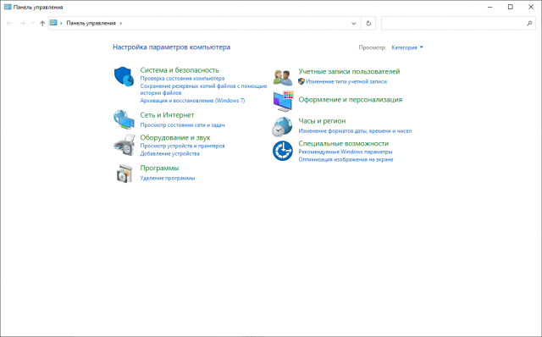This screenshot has width=542, height=337.
Task: Click Просмотр устройств и принтеров link
Action: pos(182,146)
